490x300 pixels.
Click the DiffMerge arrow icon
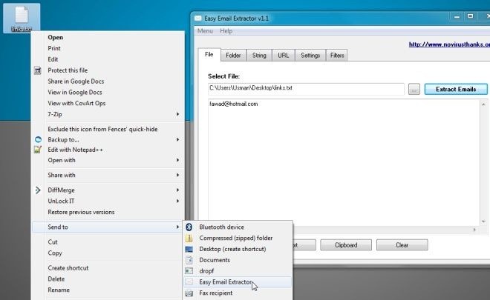(38, 190)
